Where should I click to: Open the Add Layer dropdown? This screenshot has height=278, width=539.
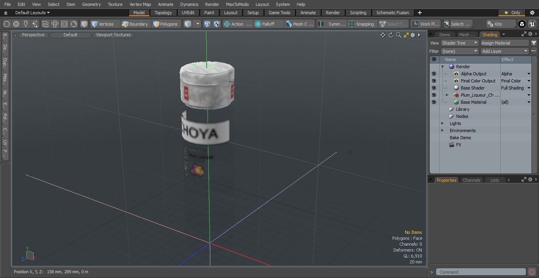[505, 51]
